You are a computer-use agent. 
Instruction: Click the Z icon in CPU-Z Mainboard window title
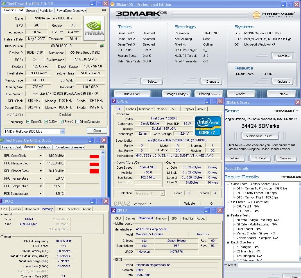pyautogui.click(x=114, y=210)
